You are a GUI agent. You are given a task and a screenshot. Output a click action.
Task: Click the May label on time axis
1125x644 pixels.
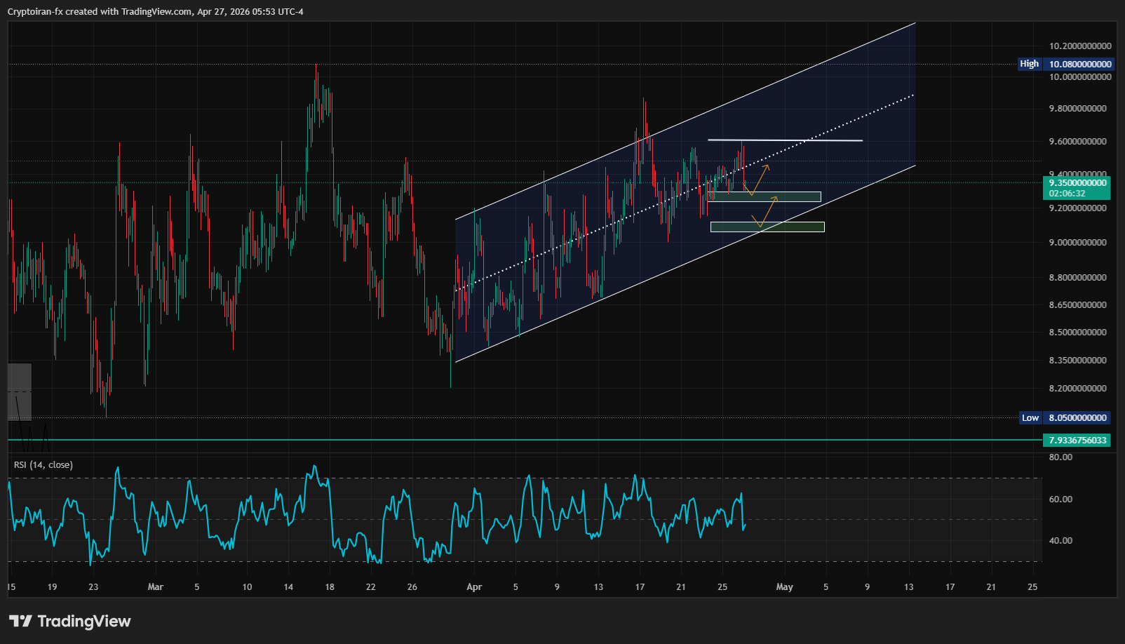coord(784,587)
